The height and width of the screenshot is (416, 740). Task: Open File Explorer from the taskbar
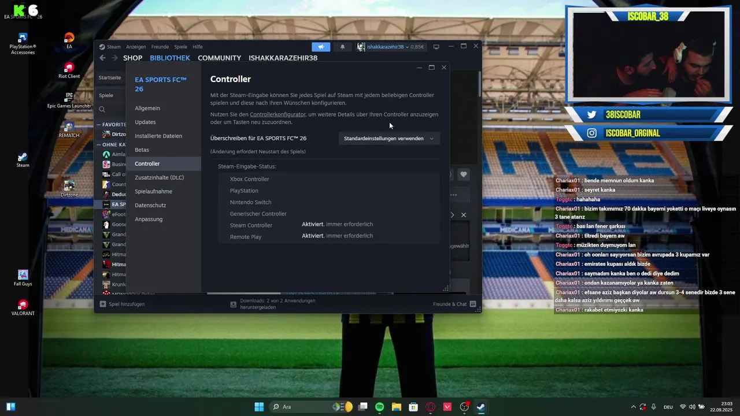click(397, 407)
